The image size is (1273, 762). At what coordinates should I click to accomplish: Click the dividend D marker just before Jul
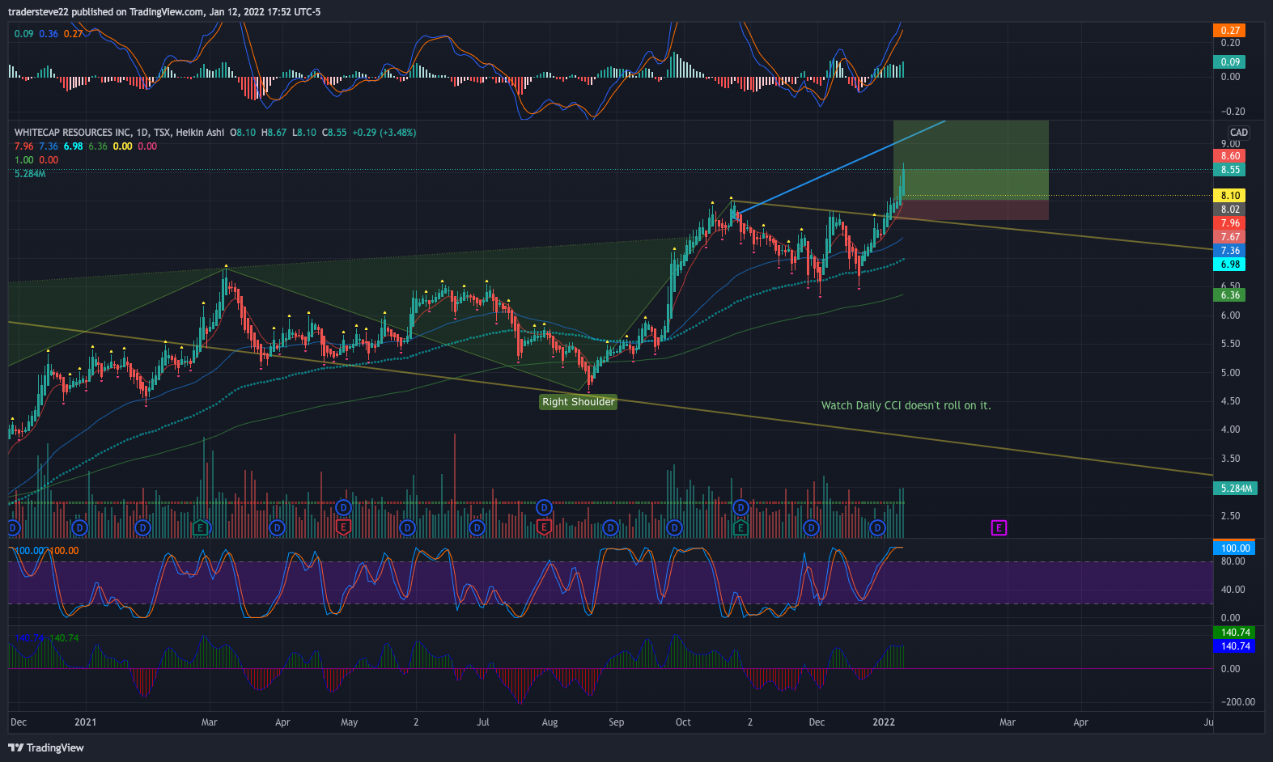477,528
